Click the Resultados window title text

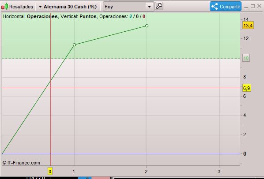click(21, 7)
